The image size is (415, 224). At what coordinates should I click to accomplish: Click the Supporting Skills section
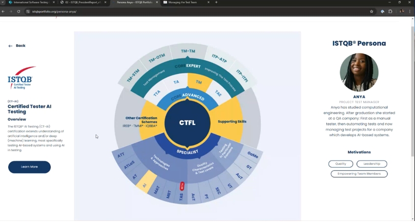click(x=232, y=121)
